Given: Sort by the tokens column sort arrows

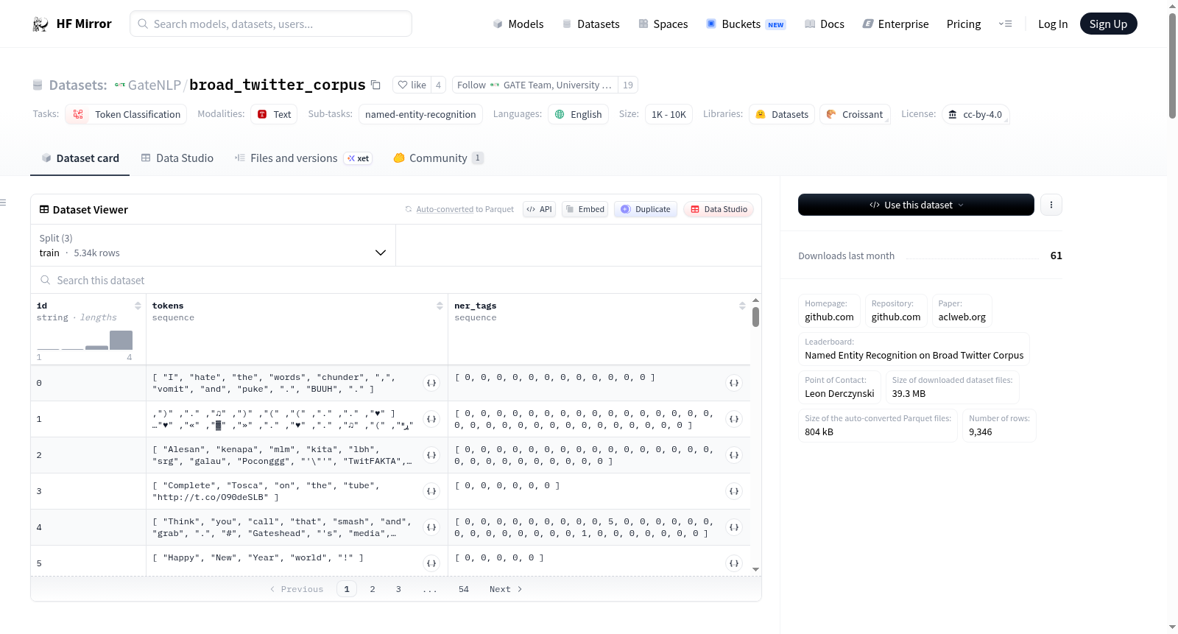Looking at the screenshot, I should 440,306.
